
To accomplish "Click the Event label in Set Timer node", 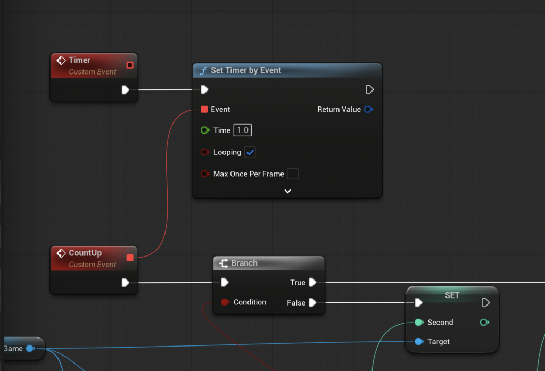I will coord(220,110).
